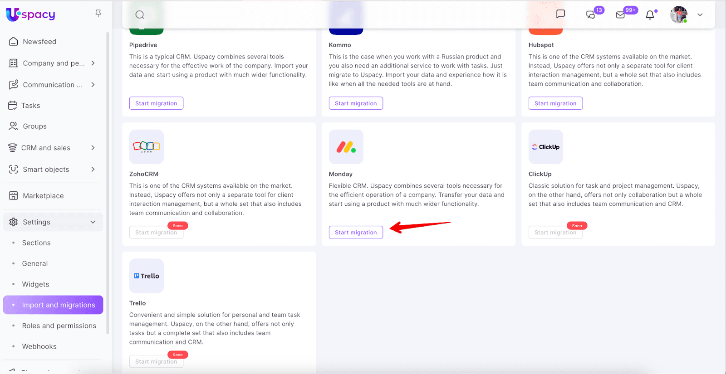Click the user avatar picture
726x374 pixels.
point(679,15)
